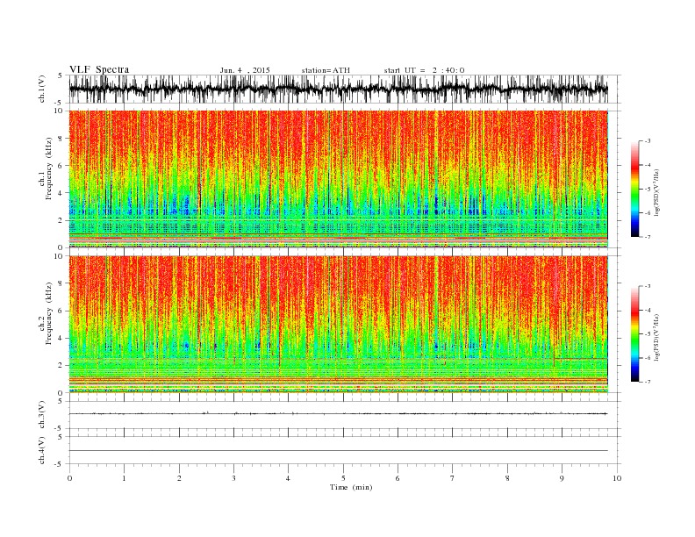Select the date text "Jun. 4 , 2015"

pos(245,70)
